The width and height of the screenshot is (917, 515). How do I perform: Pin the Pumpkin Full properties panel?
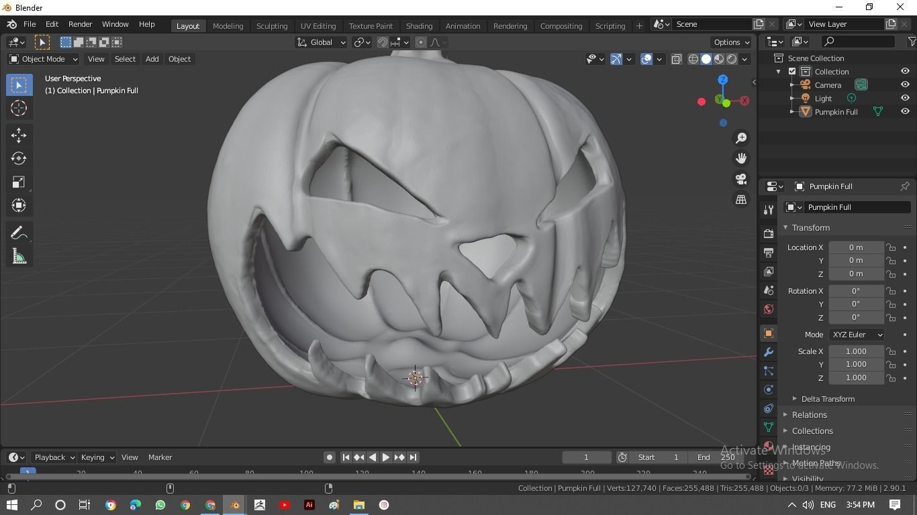[904, 186]
